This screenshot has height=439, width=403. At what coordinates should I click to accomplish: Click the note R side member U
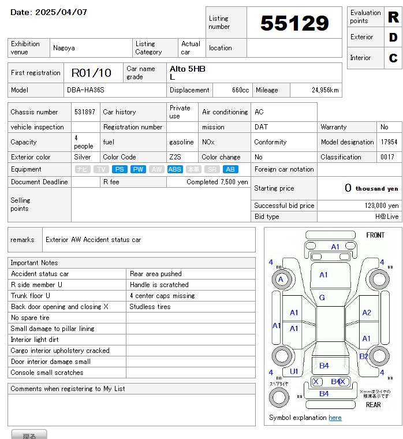[x=36, y=285]
